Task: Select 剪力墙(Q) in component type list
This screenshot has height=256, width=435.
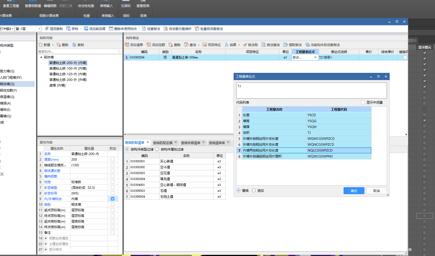Action: (x=8, y=71)
